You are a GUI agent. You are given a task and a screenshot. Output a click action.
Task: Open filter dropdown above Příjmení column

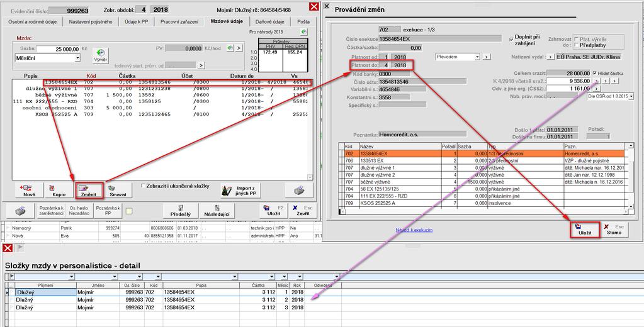(x=72, y=277)
